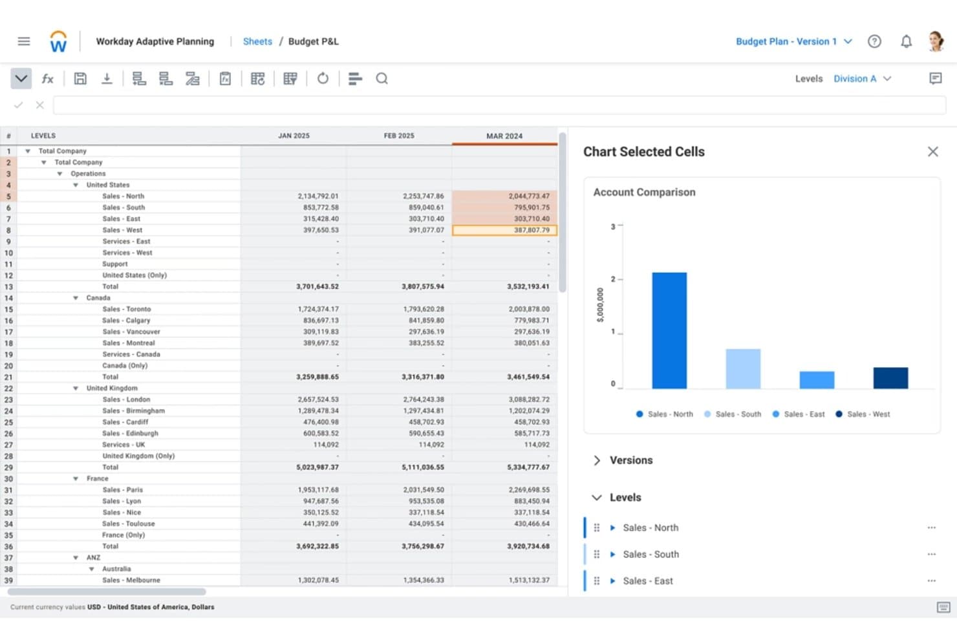
Task: Click the sheet's vertical scrollbar
Action: [x=563, y=212]
